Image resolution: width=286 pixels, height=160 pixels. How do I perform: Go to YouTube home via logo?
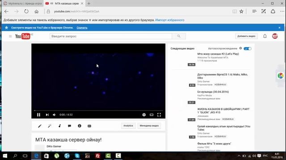(x=23, y=36)
